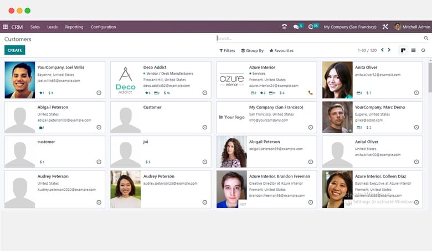The image size is (432, 251).
Task: Click phone activity icon on Azure Interior card
Action: [x=311, y=93]
